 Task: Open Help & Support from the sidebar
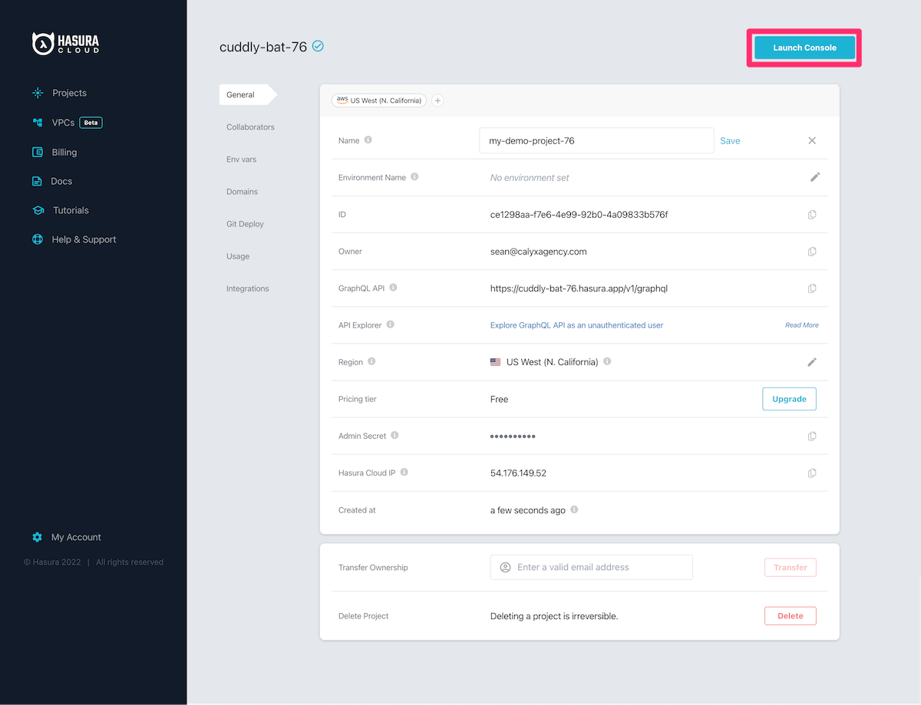click(x=37, y=239)
